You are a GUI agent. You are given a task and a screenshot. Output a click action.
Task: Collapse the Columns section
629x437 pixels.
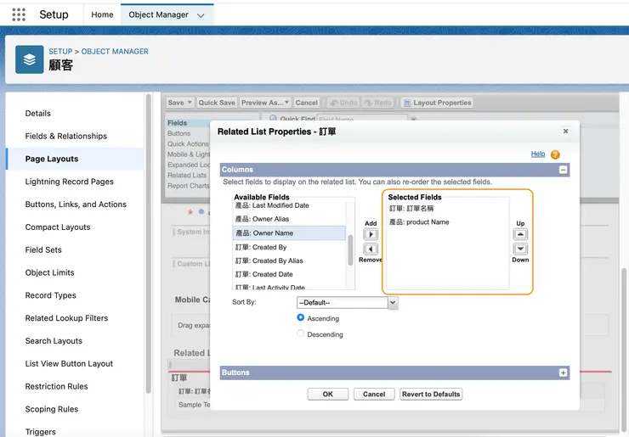coord(564,170)
